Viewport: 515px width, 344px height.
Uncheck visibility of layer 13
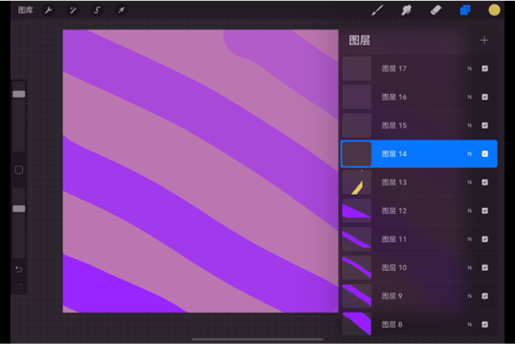485,182
